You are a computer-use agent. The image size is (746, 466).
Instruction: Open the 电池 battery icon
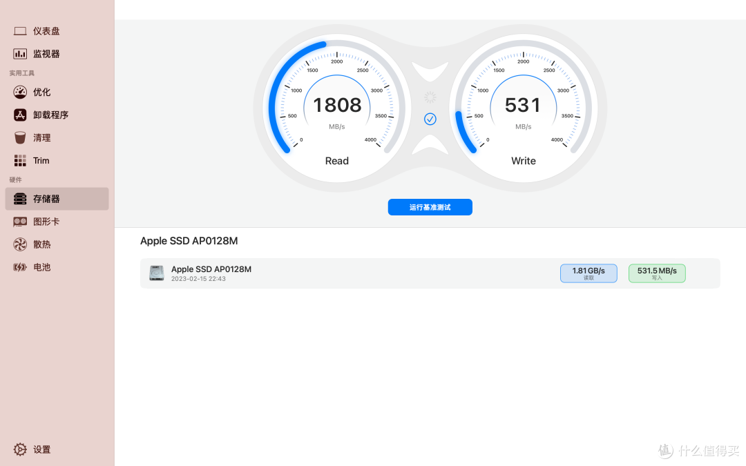pyautogui.click(x=20, y=266)
